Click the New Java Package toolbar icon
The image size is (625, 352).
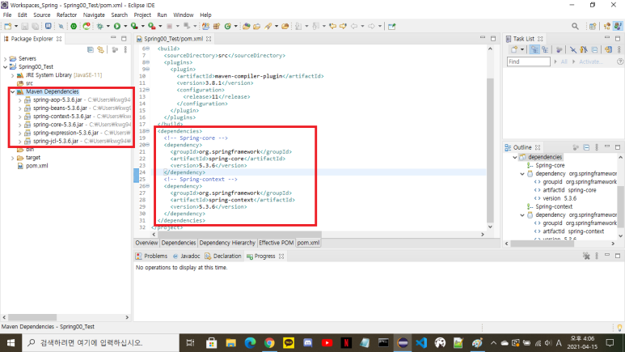[217, 27]
